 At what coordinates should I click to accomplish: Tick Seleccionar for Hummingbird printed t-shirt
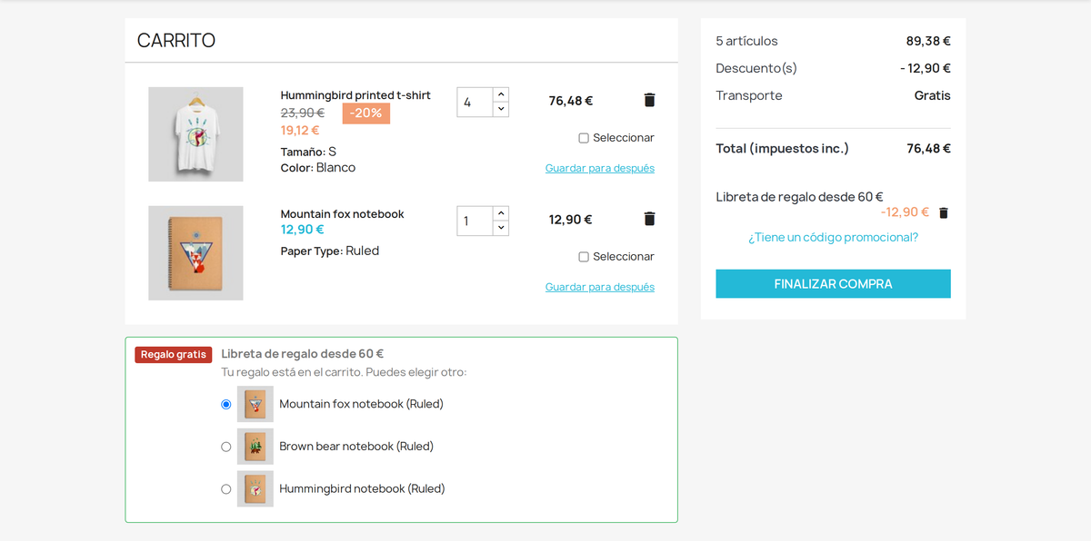tap(584, 138)
